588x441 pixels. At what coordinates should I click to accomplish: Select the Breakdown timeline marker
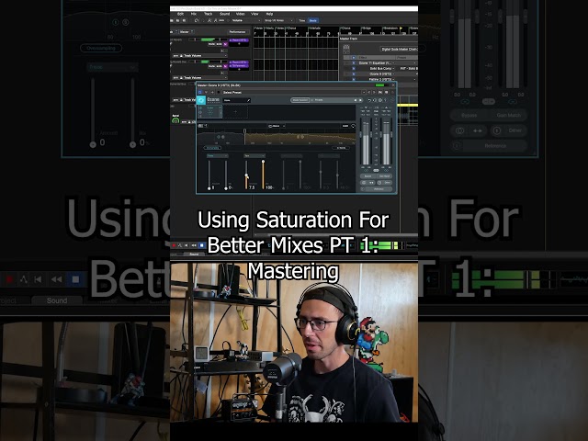point(390,28)
